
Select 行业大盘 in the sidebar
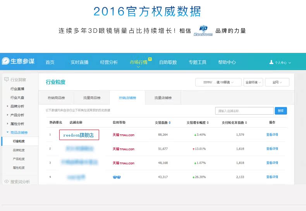17,98
